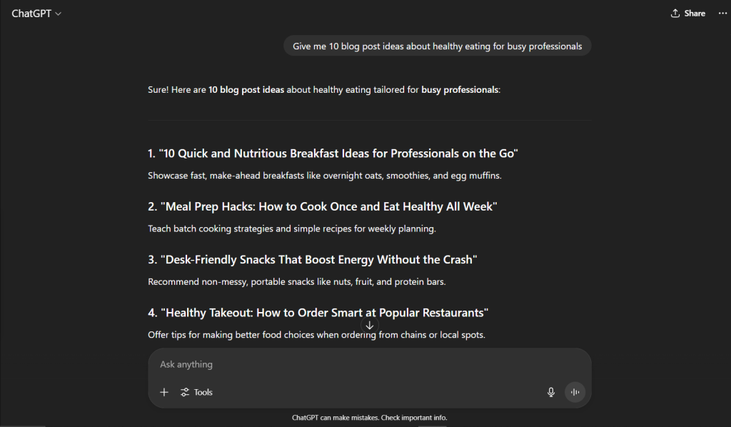Click the Share upload icon

click(x=675, y=13)
